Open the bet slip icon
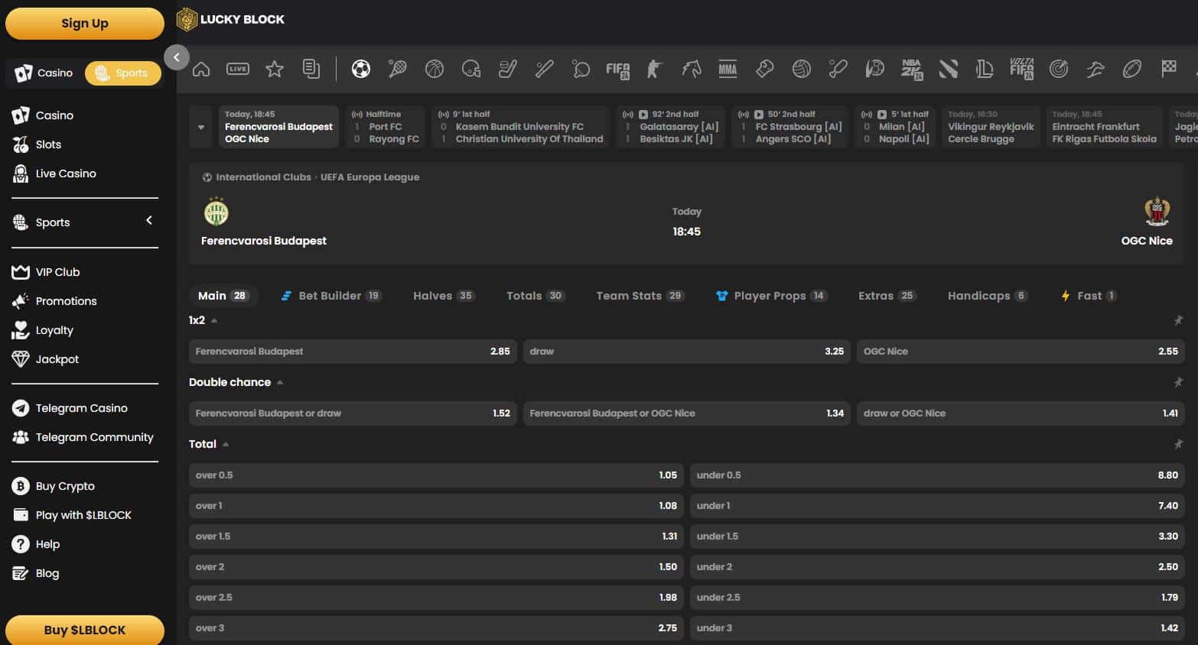This screenshot has width=1198, height=645. click(311, 70)
